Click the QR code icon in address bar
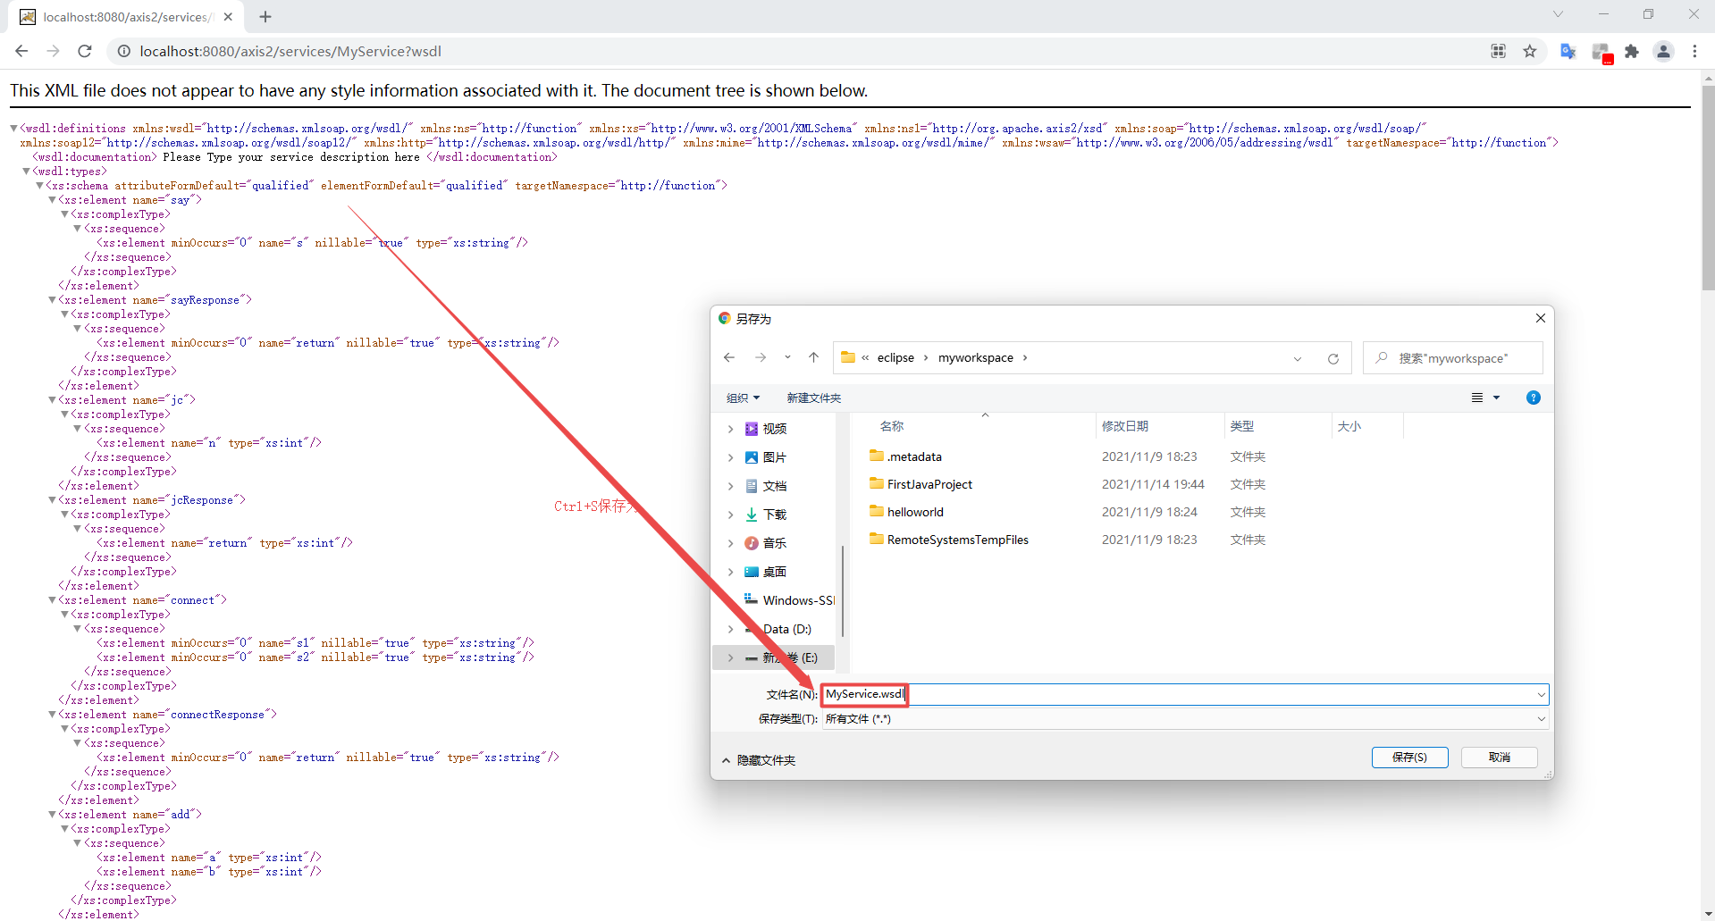The height and width of the screenshot is (921, 1715). pos(1499,51)
